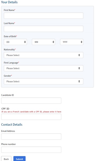Open the DD day dropdown
Viewport: 95px width, 161px height.
(x=15, y=42)
